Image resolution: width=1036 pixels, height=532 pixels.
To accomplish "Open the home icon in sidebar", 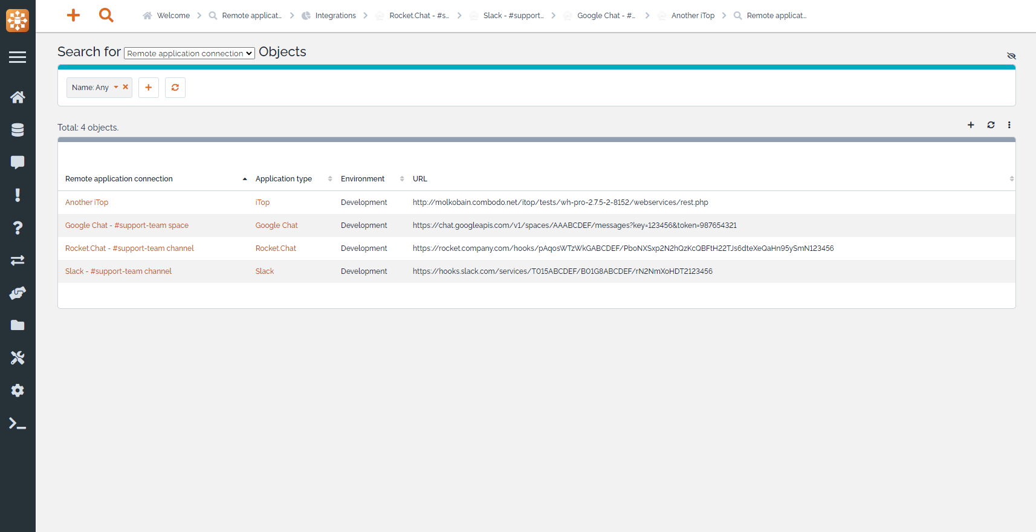I will click(18, 97).
